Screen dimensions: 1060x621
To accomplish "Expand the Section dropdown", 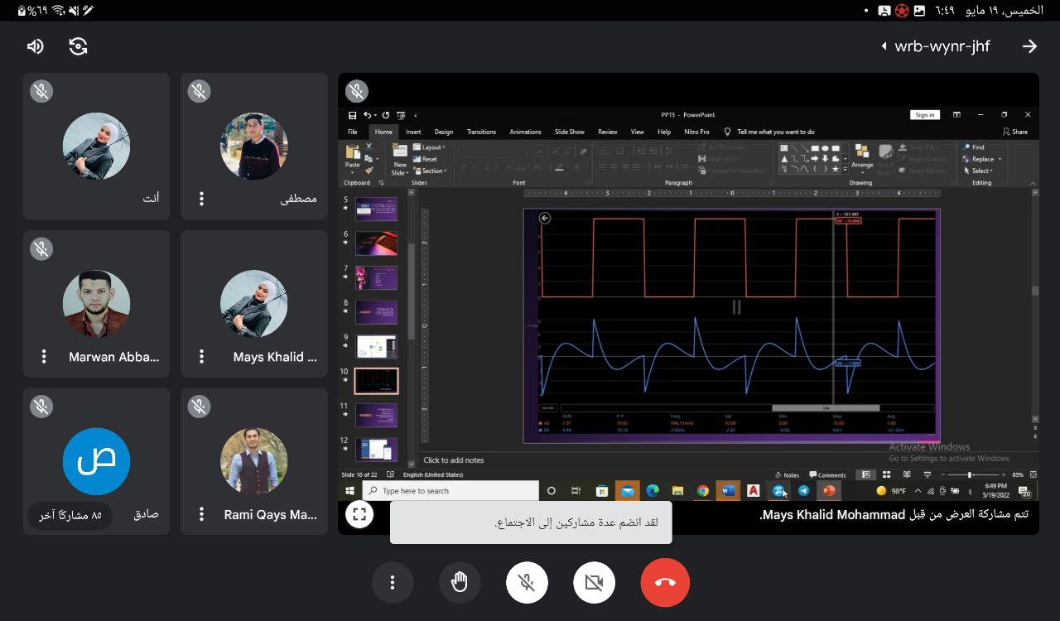I will pos(431,171).
